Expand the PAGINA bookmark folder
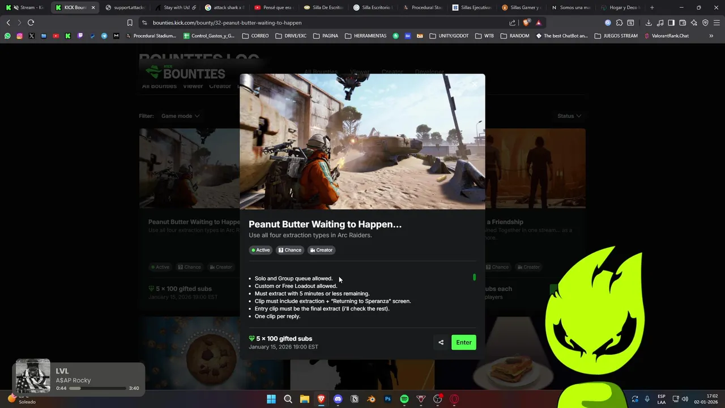The height and width of the screenshot is (408, 725). pos(325,36)
